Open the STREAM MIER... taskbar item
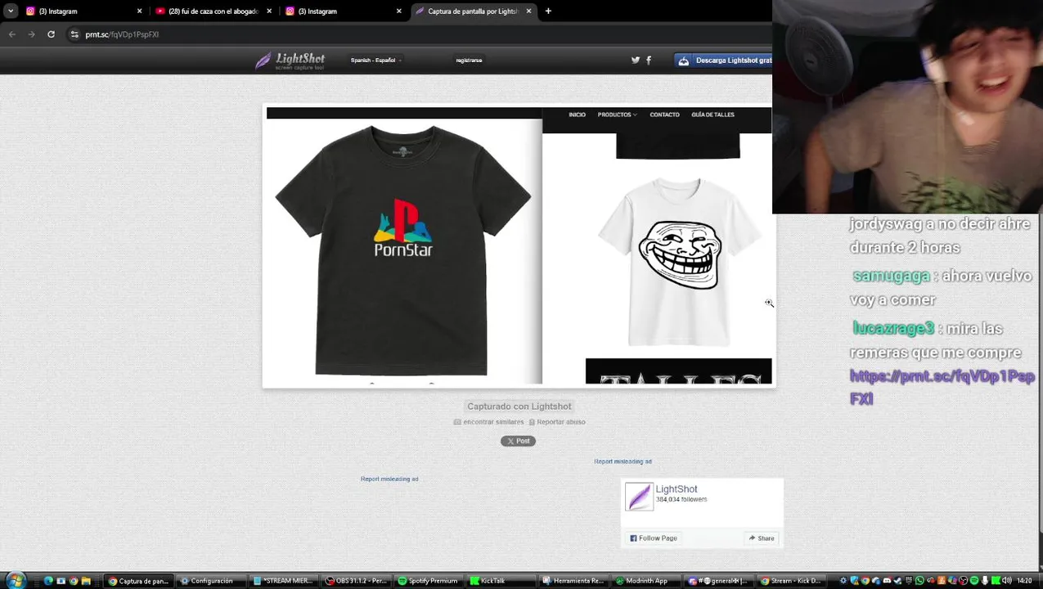The height and width of the screenshot is (589, 1043). 283,581
